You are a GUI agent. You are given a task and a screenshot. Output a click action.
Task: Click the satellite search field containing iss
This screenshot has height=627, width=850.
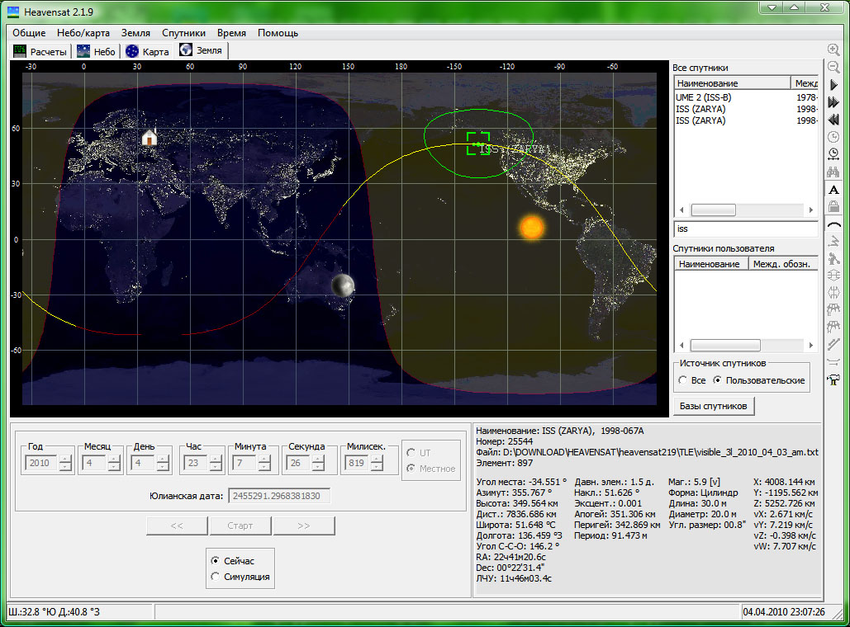(745, 229)
